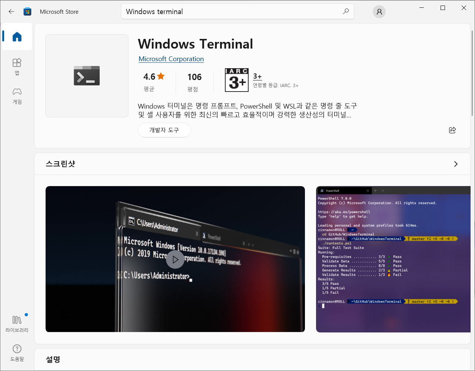Expand the 스크린샷 section with the chevron
This screenshot has width=475, height=371.
[456, 164]
